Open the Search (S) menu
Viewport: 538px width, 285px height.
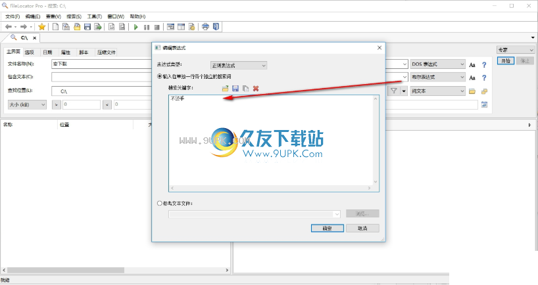pyautogui.click(x=74, y=16)
